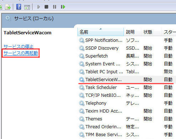176x139 pixels.
Task: Click the gear icon of TPM Base Servi...
Action: (x=82, y=135)
